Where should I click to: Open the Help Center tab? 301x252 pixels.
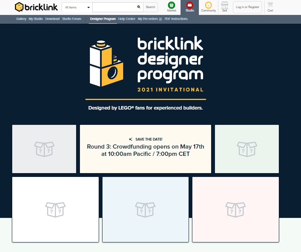pos(127,19)
